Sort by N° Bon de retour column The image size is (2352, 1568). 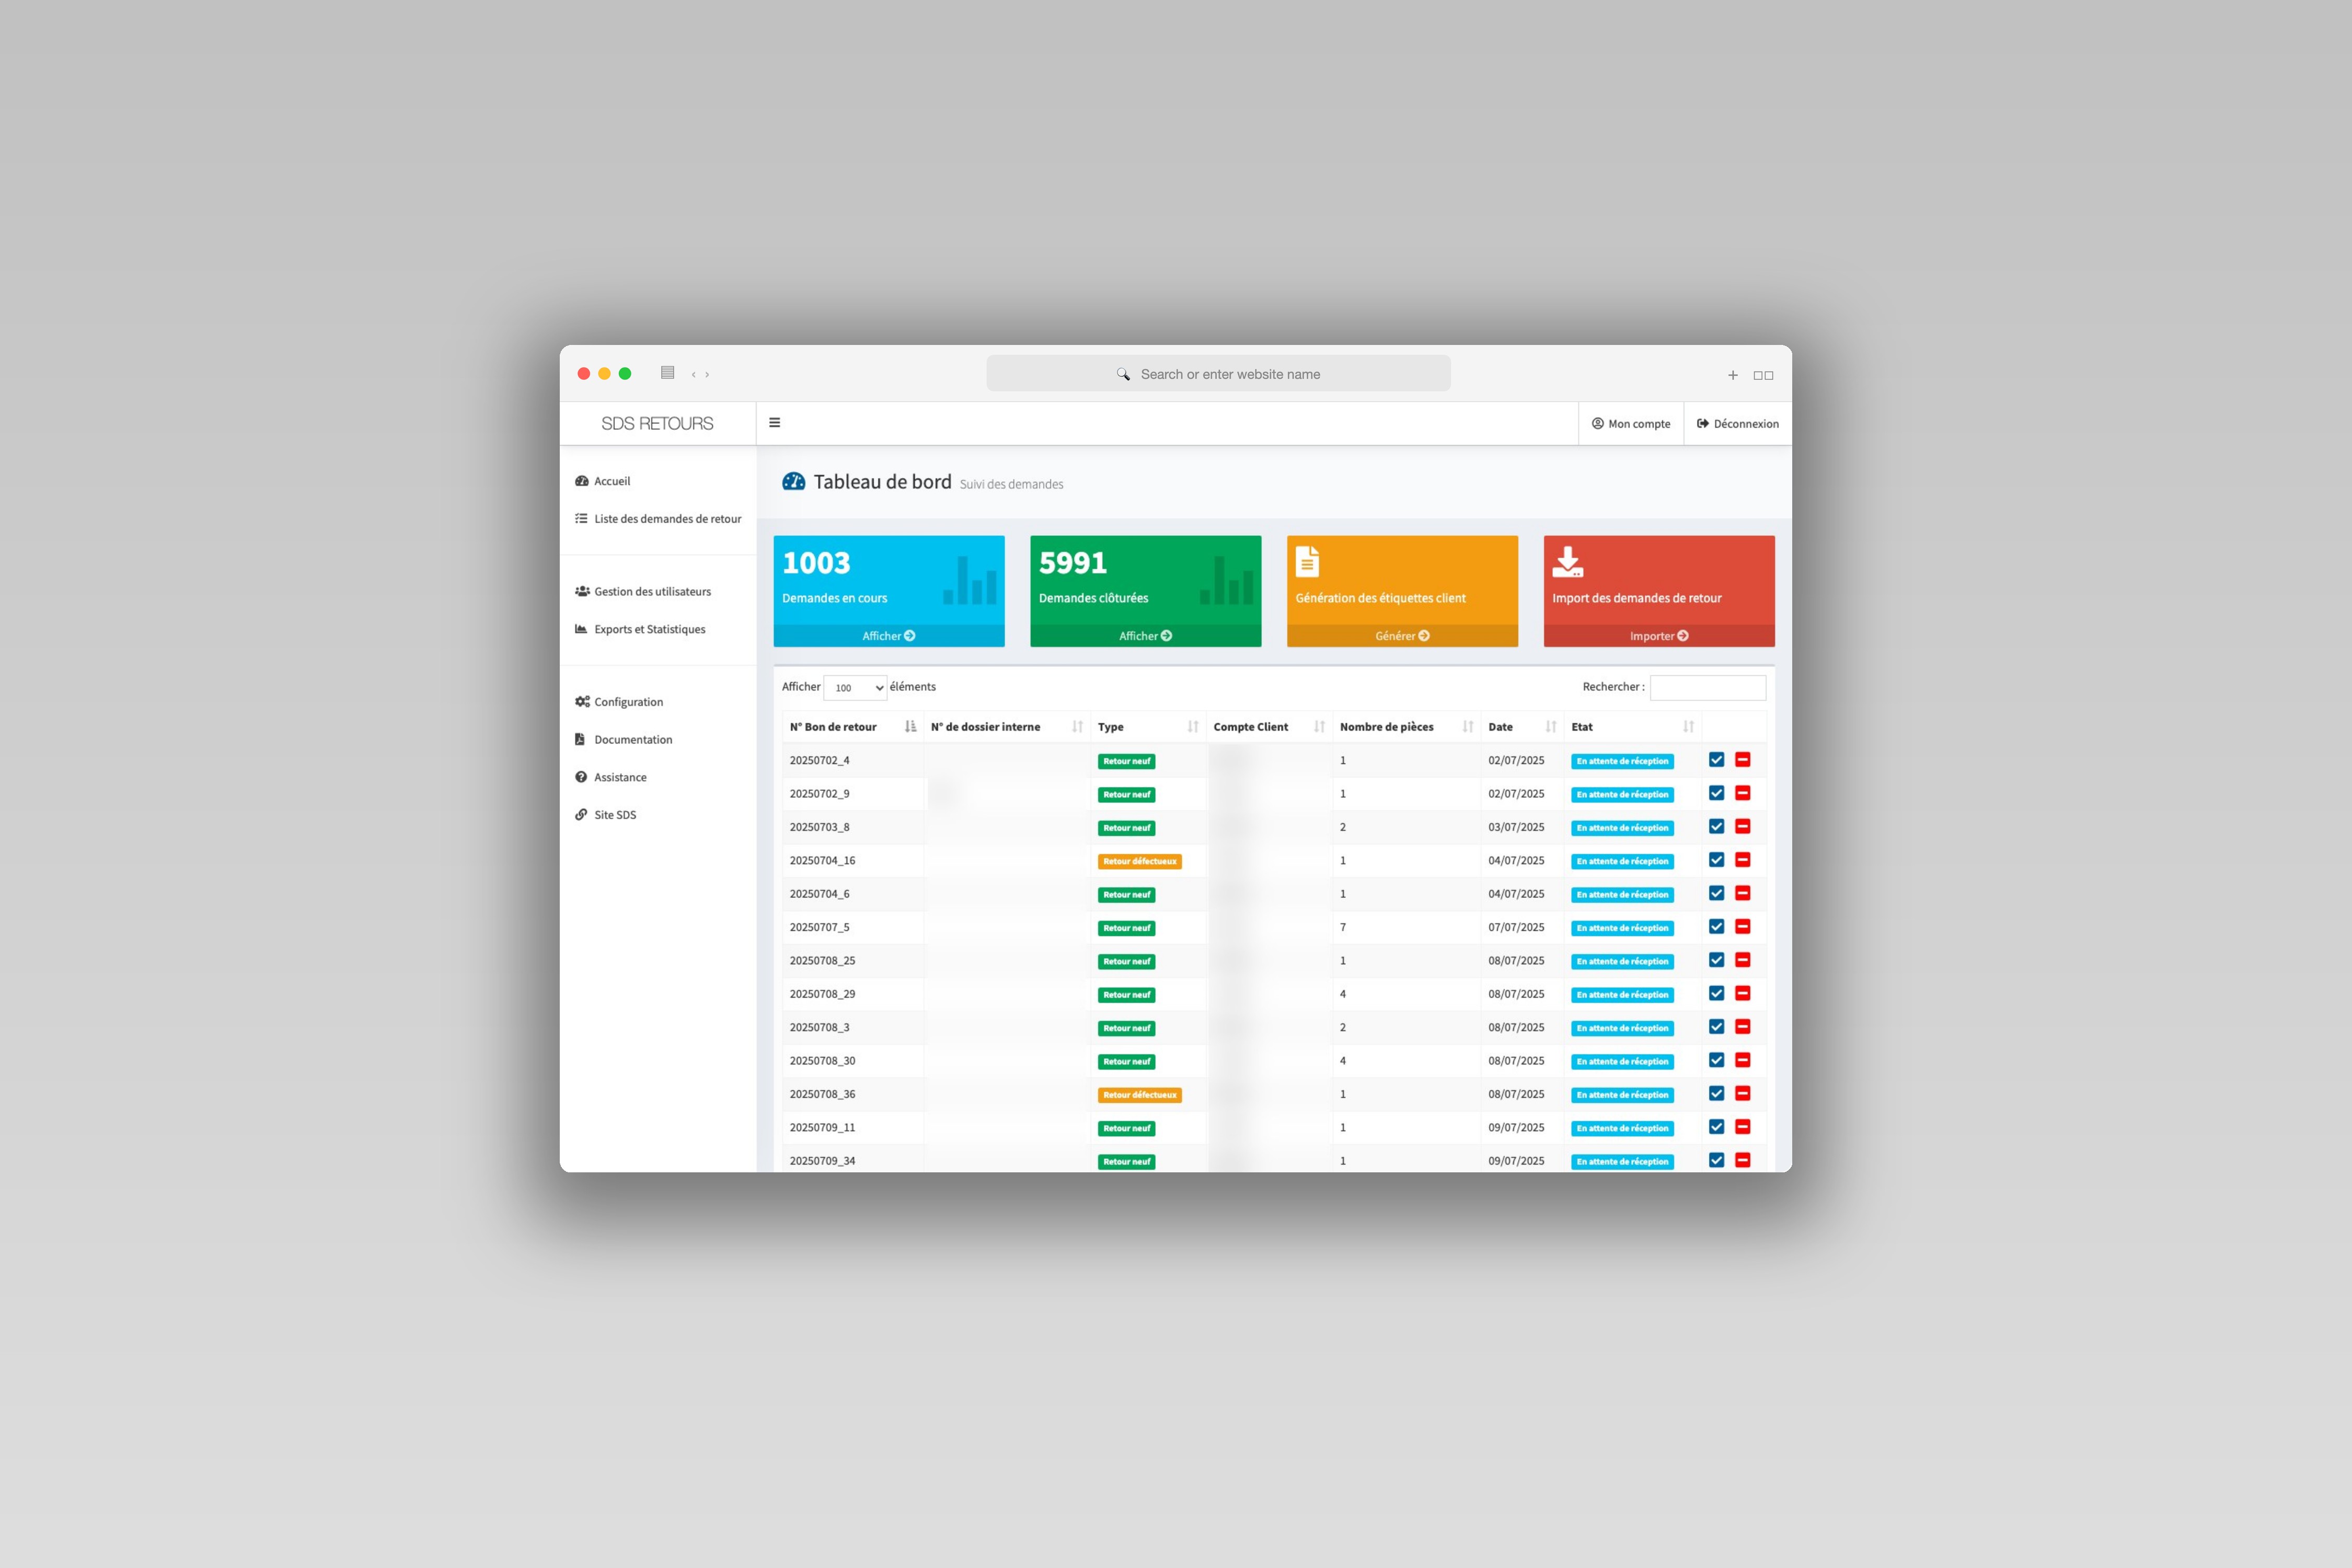pyautogui.click(x=910, y=727)
